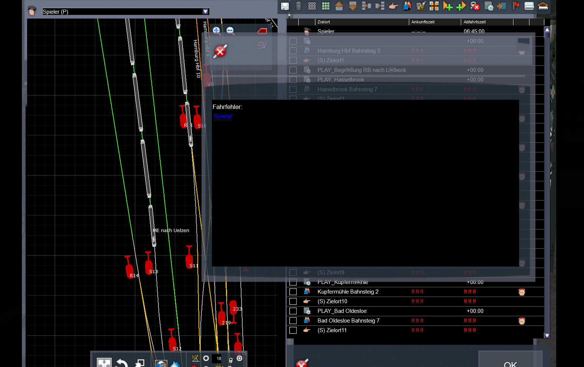Tick the Kupfermühle Bahnsteig 2 checkbox
Viewport: 584px width, 367px height.
point(293,292)
